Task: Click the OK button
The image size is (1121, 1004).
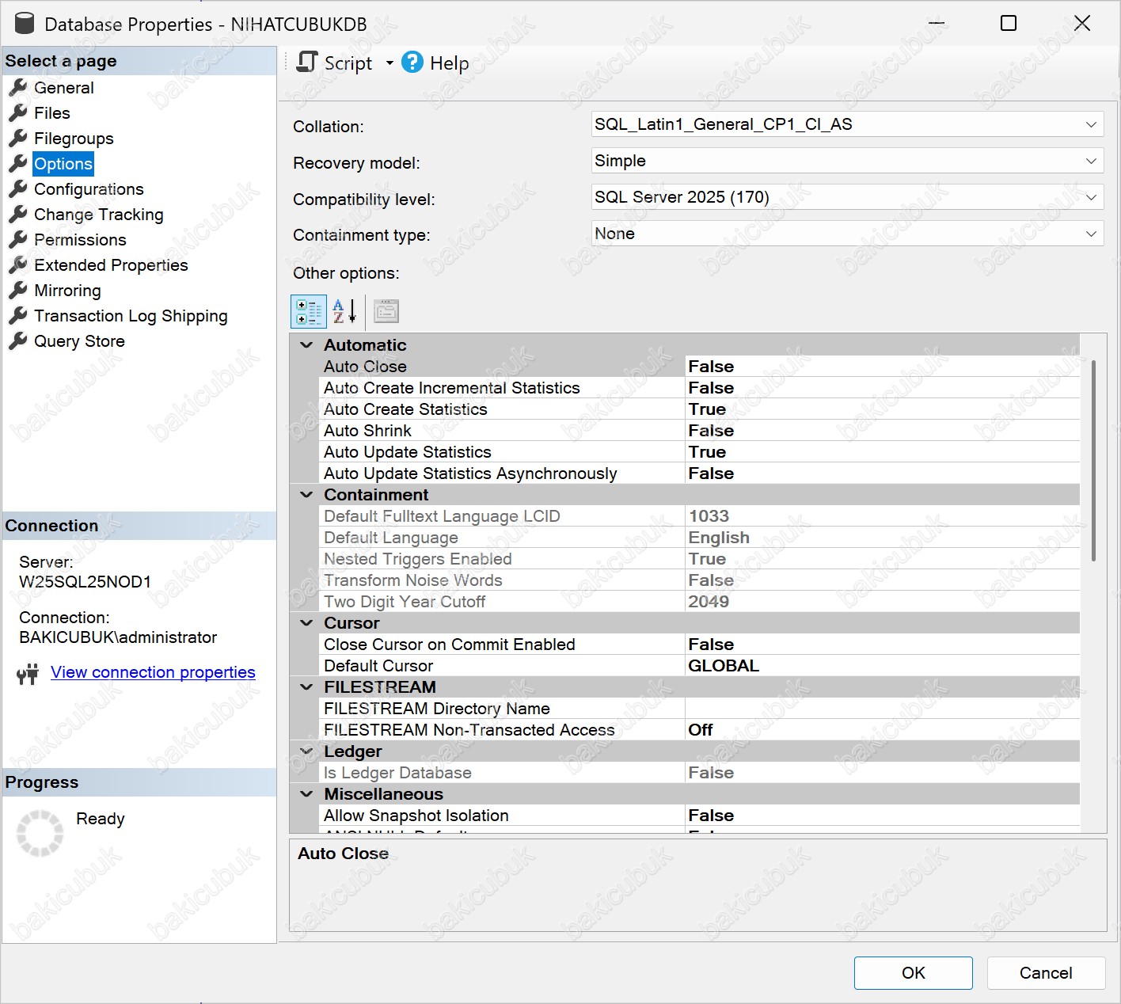Action: click(x=913, y=973)
